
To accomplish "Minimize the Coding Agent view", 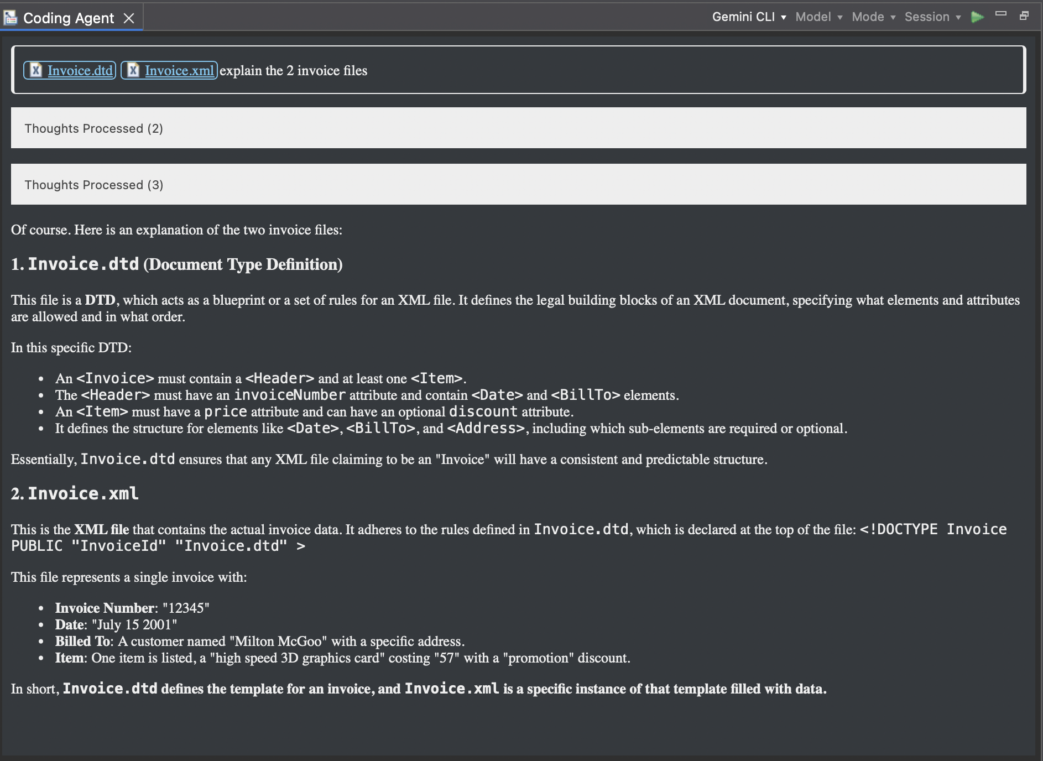I will tap(1001, 14).
